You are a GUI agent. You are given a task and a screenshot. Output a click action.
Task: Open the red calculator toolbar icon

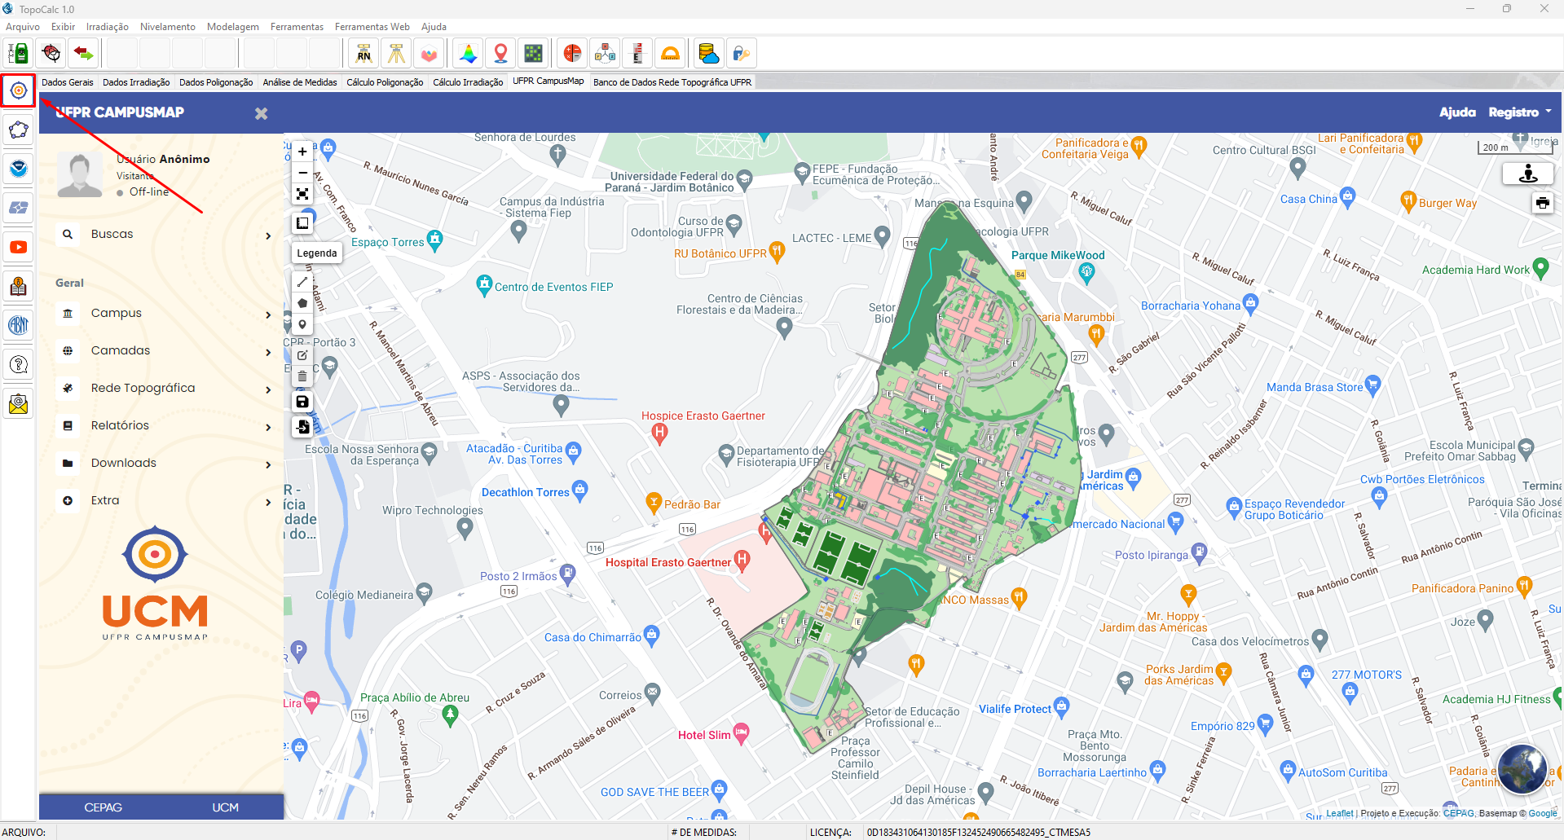tap(572, 54)
